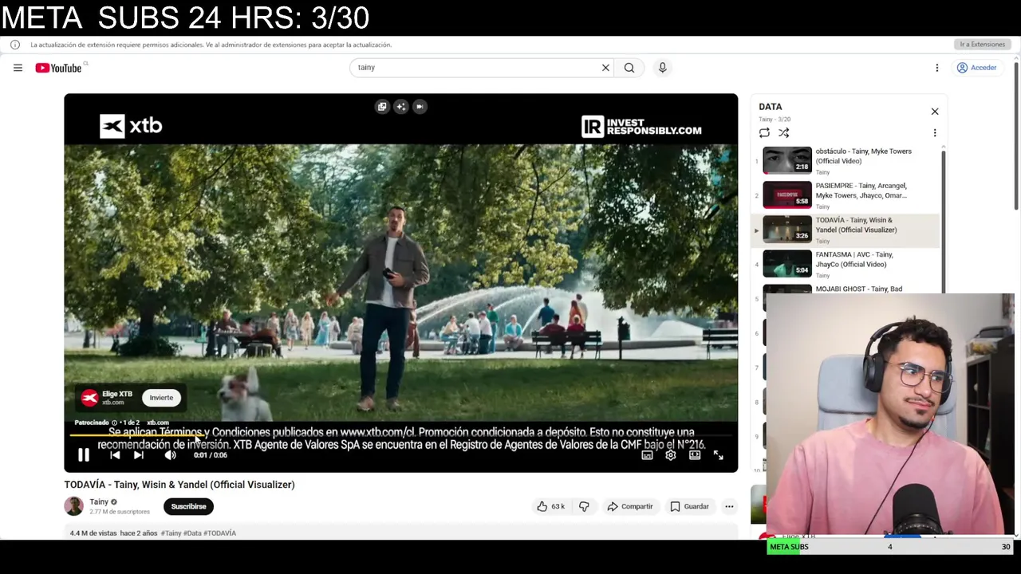1021x574 pixels.
Task: Open the Tainy channel name link
Action: (x=99, y=501)
